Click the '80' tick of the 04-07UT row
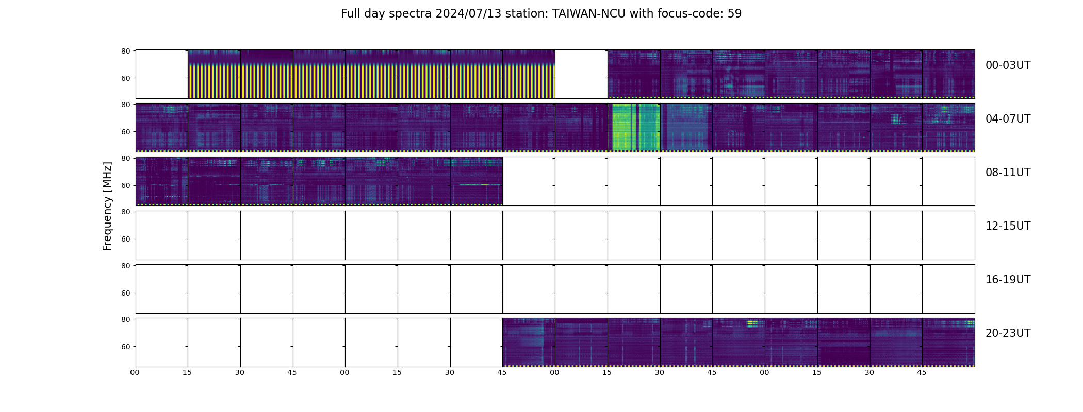 pos(125,105)
